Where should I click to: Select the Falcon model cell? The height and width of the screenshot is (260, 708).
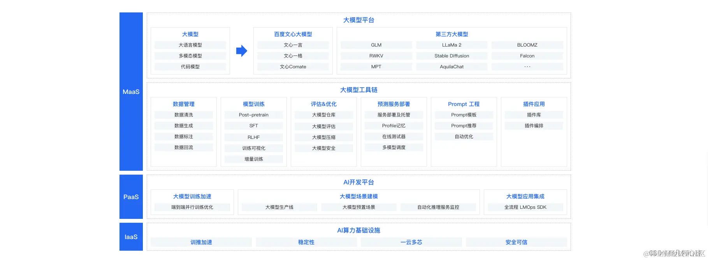(527, 56)
